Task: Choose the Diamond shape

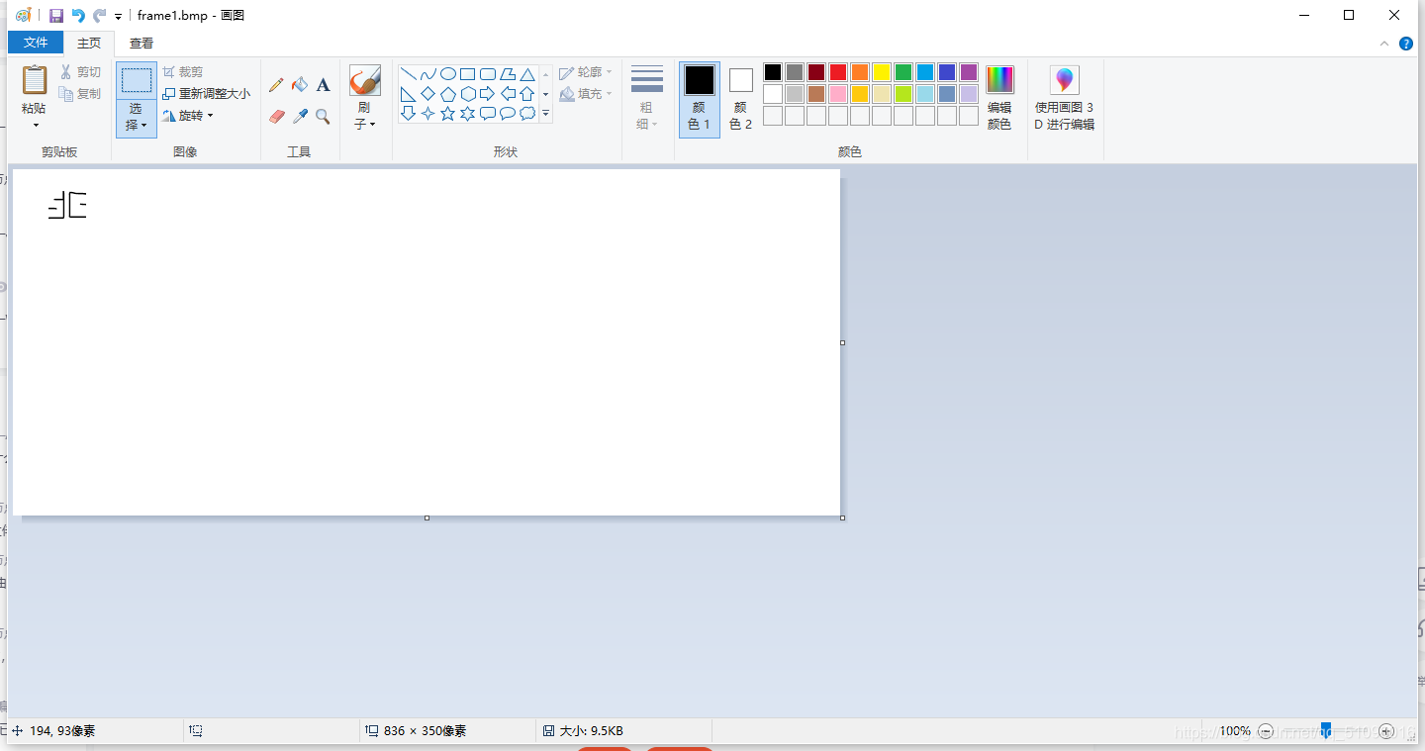Action: point(427,94)
